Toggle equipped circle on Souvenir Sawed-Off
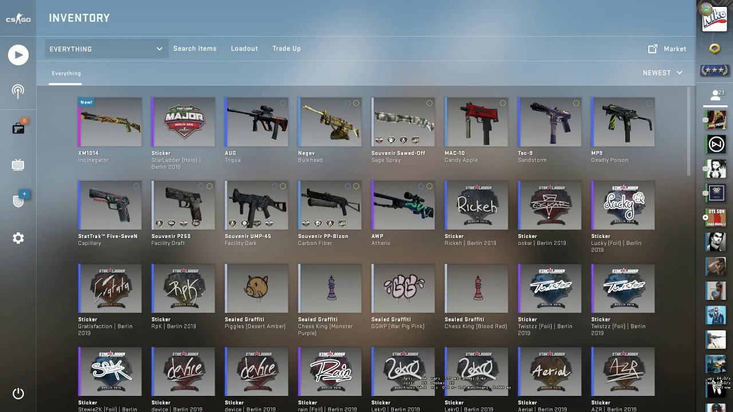The width and height of the screenshot is (733, 412). click(429, 103)
